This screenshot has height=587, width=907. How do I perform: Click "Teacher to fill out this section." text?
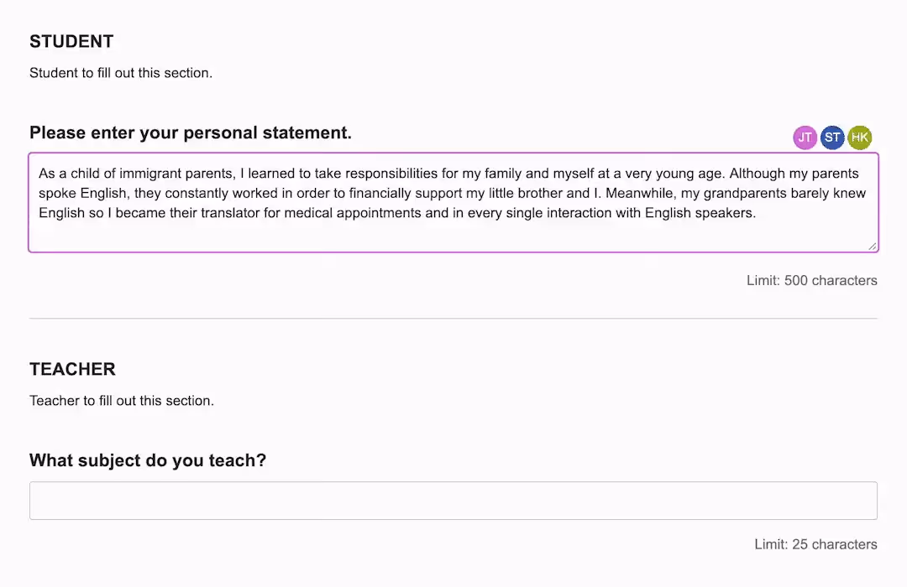click(x=122, y=401)
